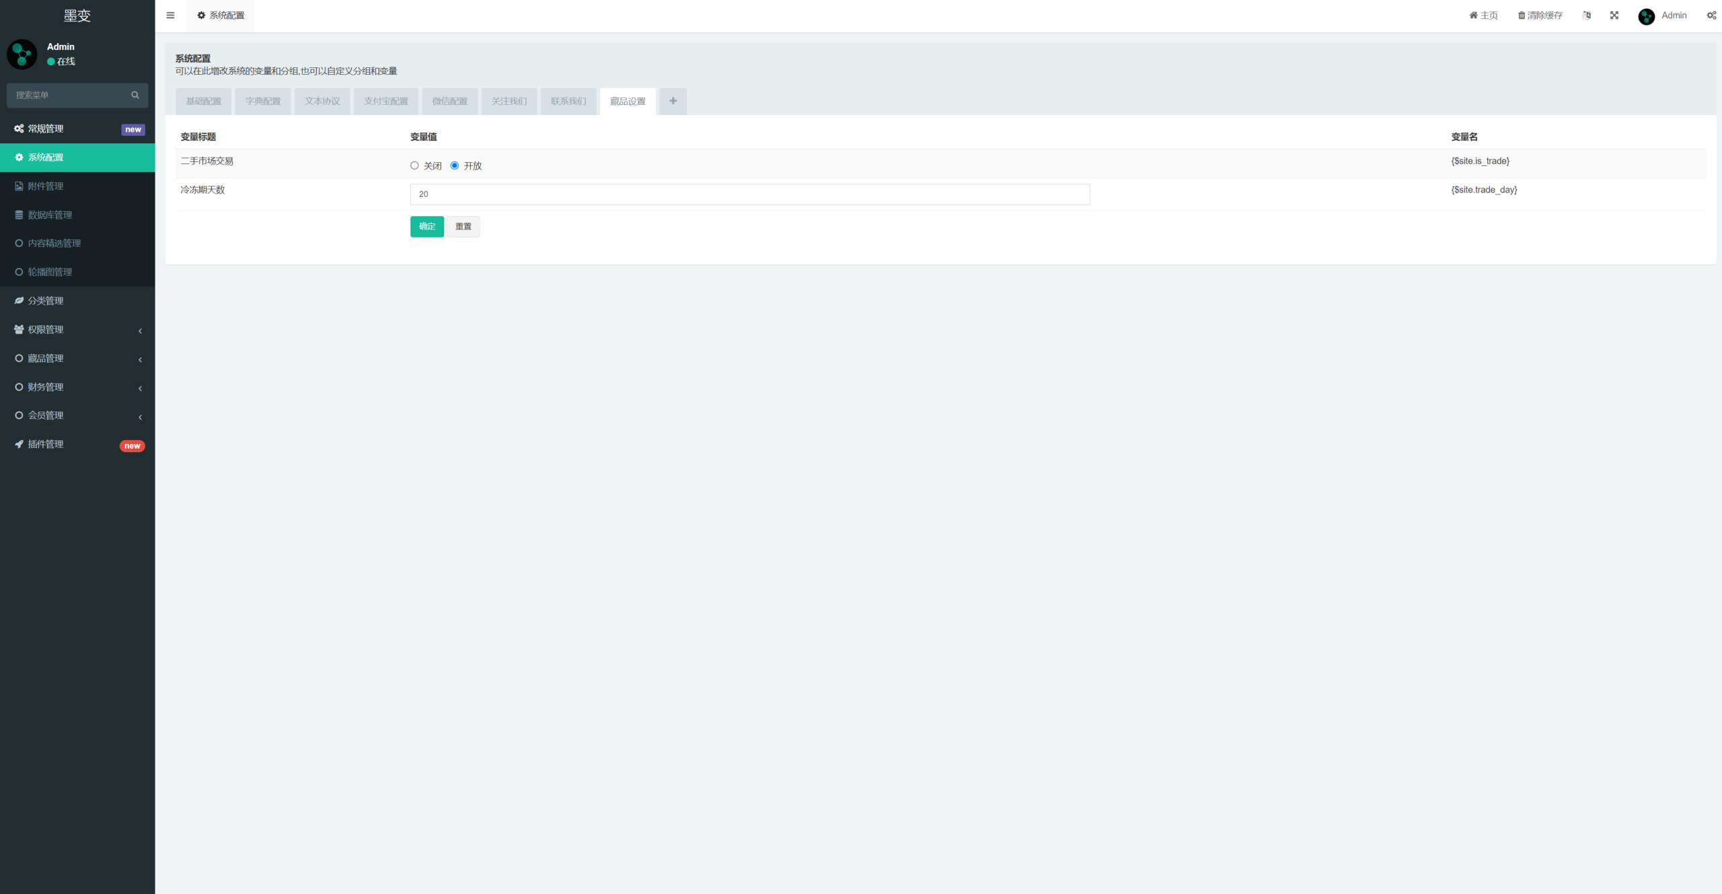1722x894 pixels.
Task: Open 内容精选管理 in the sidebar
Action: click(x=77, y=244)
